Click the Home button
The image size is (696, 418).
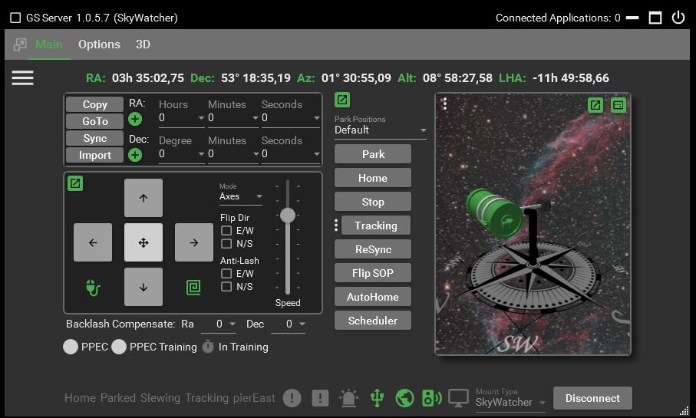373,178
